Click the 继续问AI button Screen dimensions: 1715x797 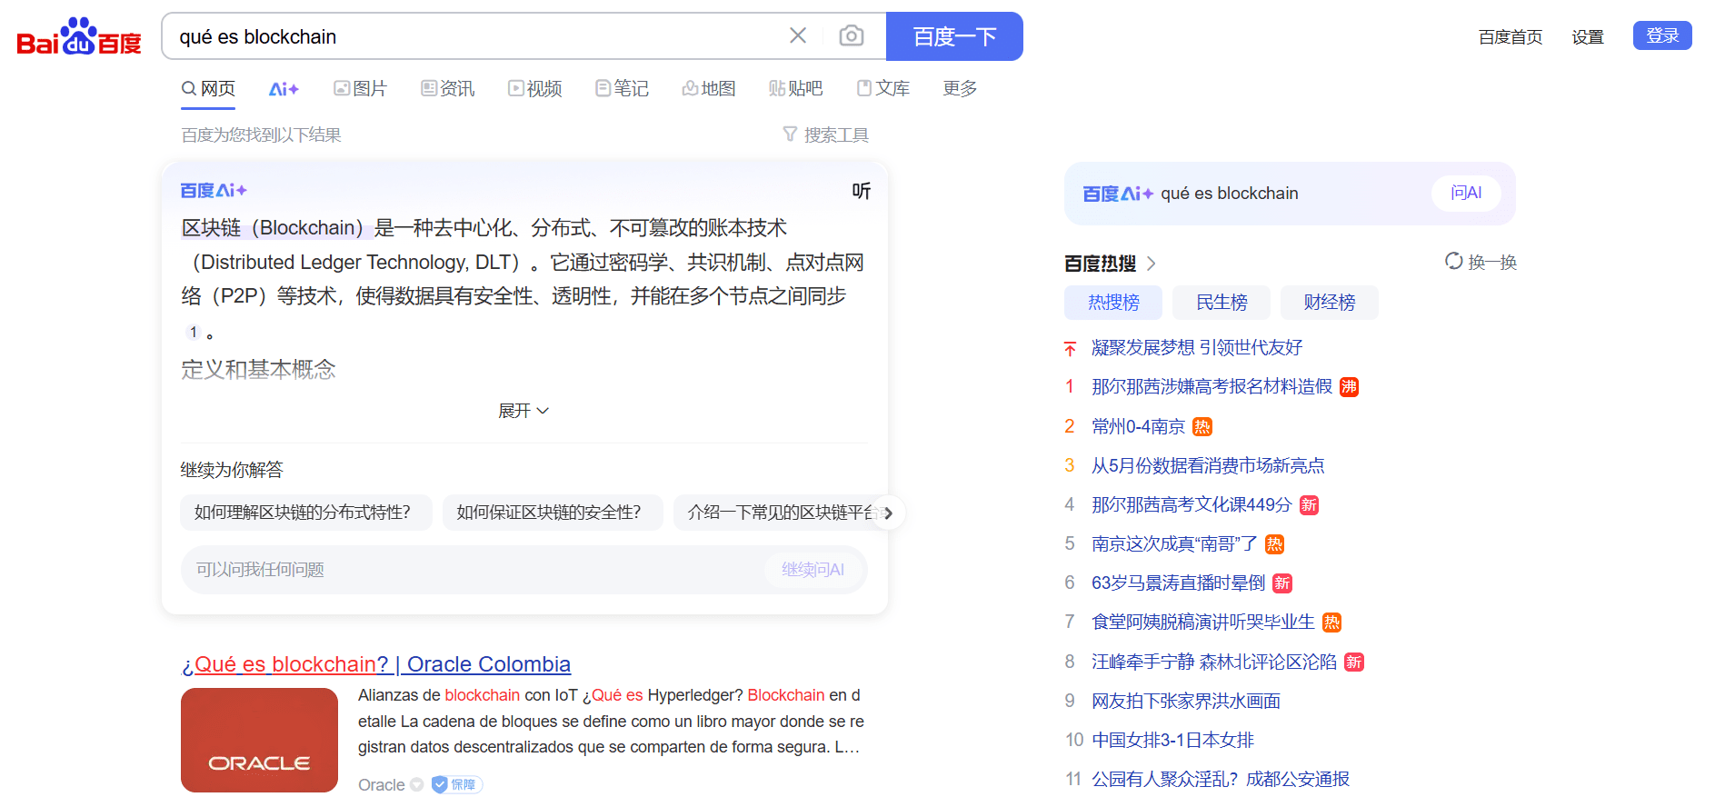click(x=813, y=570)
